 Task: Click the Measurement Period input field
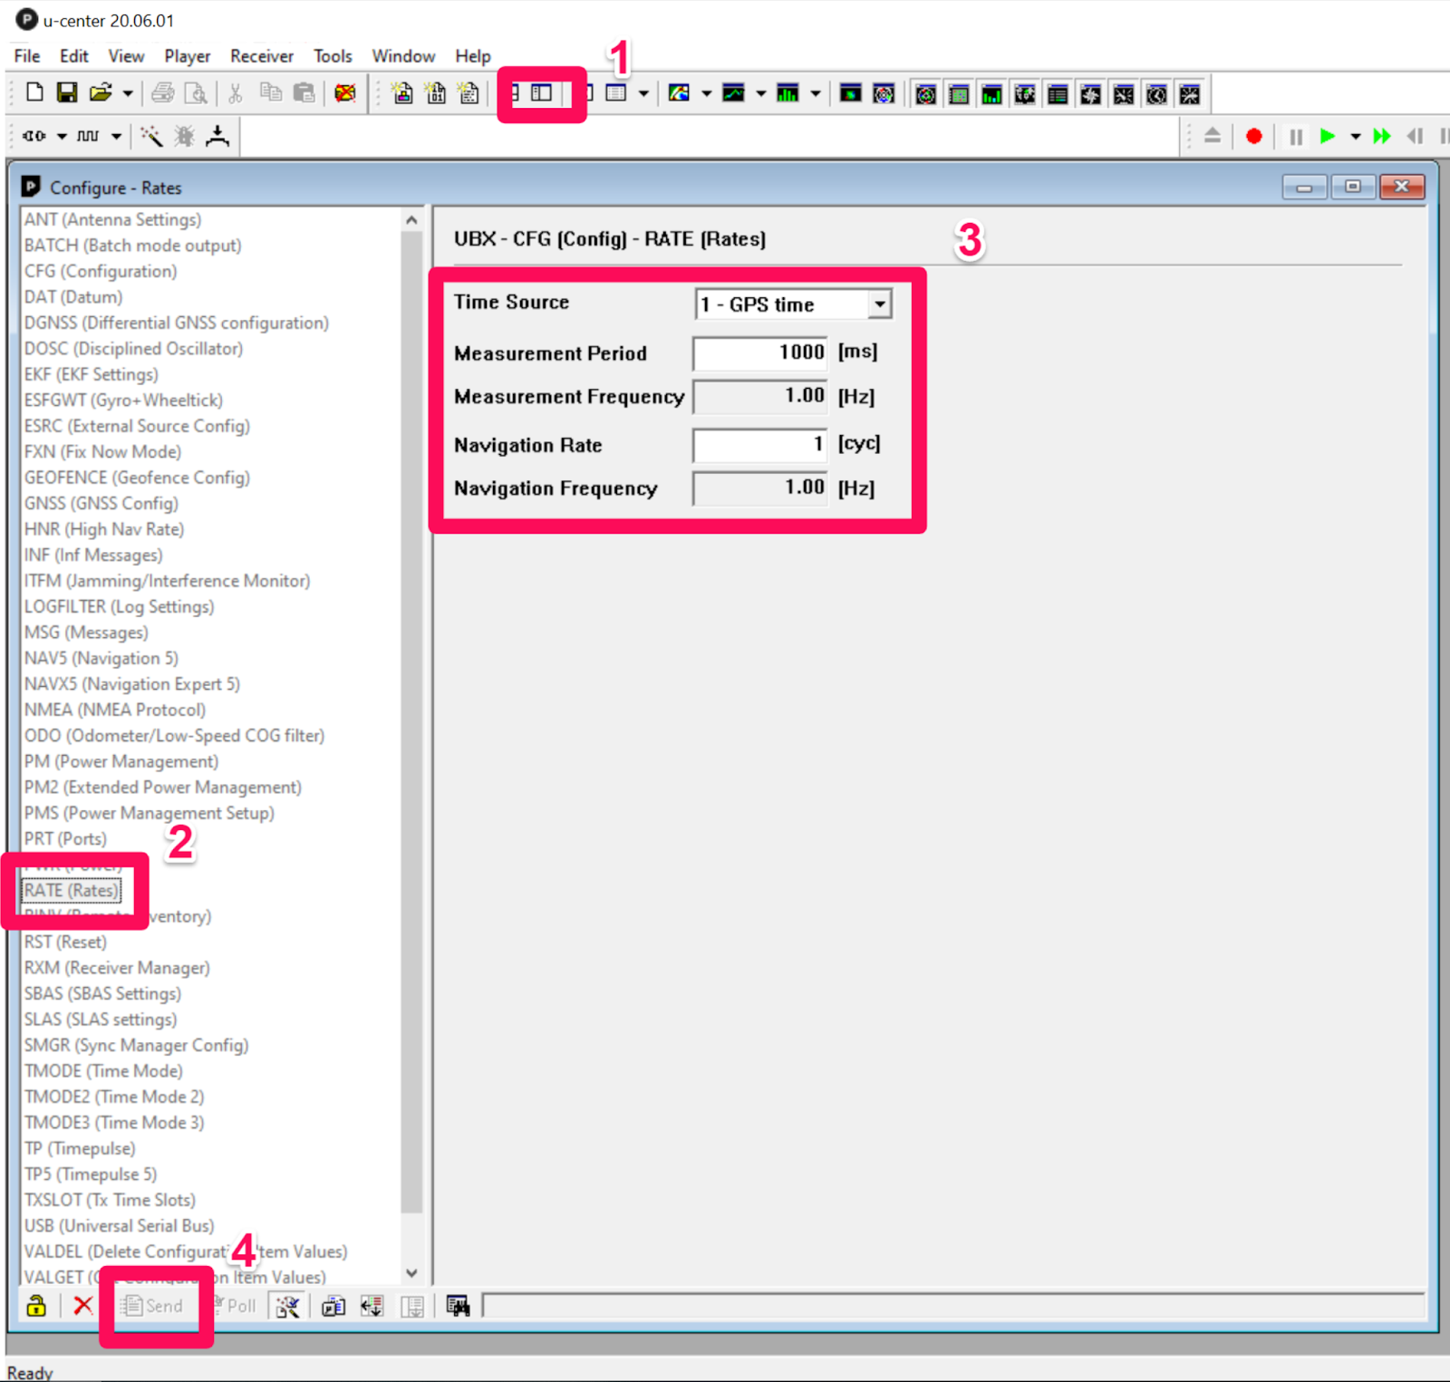(759, 353)
